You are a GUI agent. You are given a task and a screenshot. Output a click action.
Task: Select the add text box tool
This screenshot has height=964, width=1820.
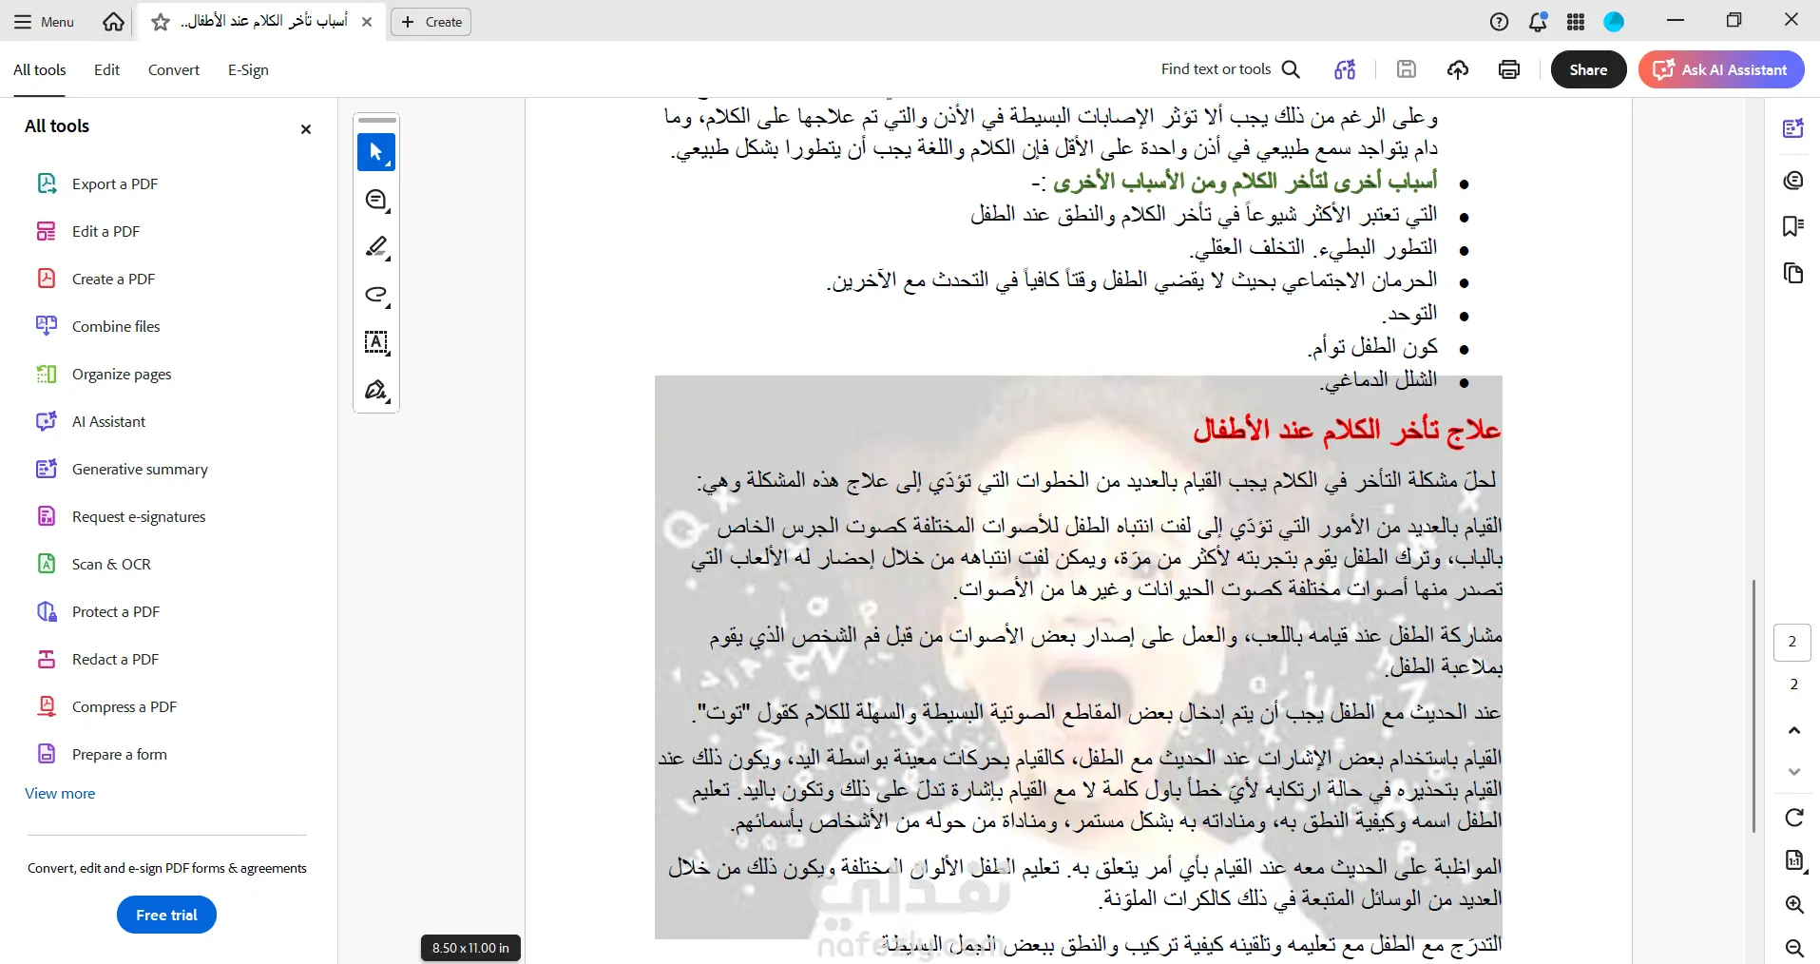coord(376,342)
